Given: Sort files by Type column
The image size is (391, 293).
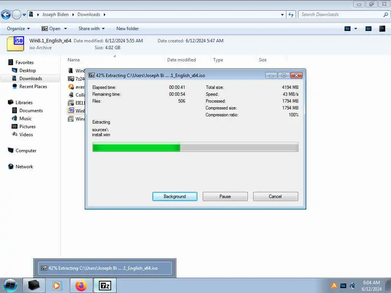Looking at the screenshot, I should [218, 60].
